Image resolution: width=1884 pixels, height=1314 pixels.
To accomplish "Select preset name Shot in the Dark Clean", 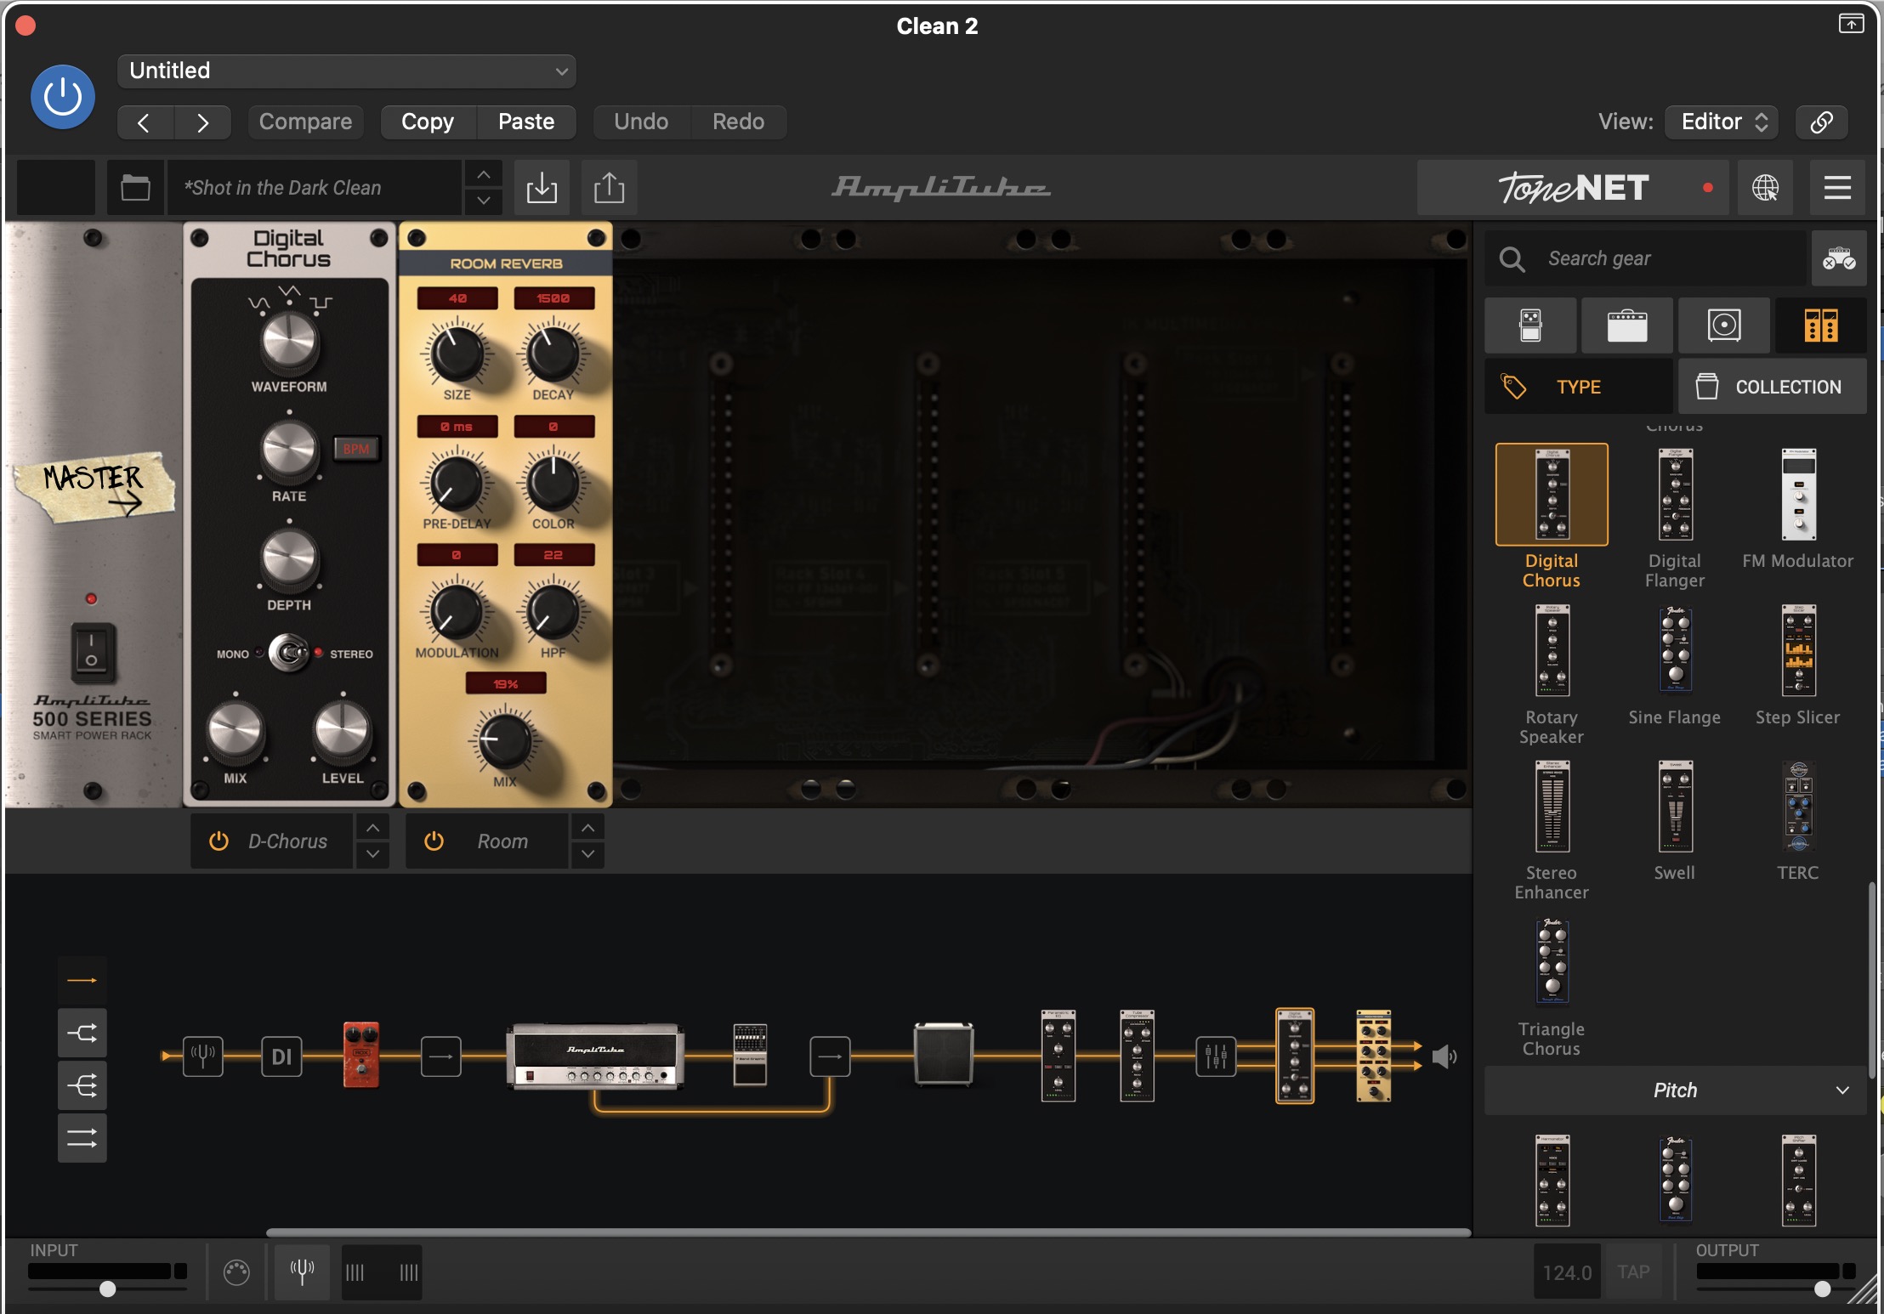I will [315, 188].
